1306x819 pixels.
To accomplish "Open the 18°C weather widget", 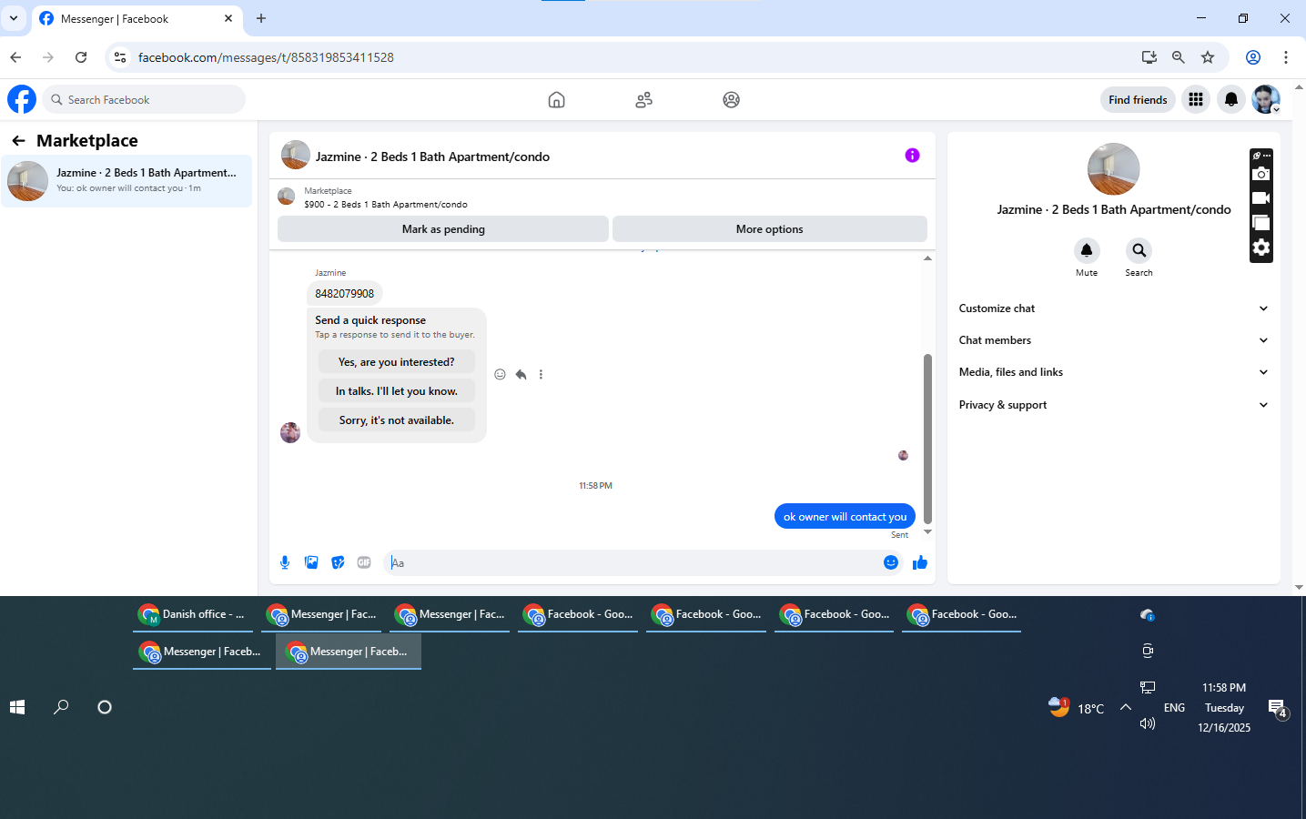I will [1077, 708].
